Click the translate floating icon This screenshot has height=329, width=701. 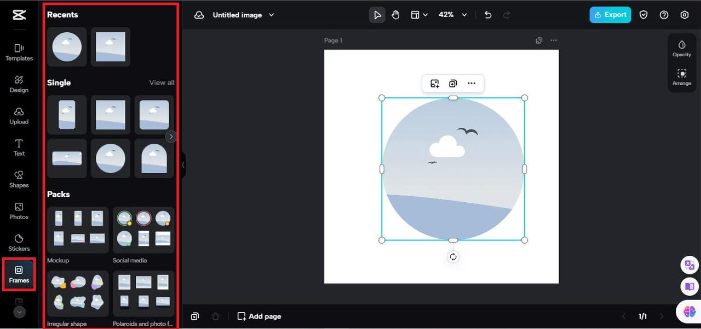tap(689, 266)
